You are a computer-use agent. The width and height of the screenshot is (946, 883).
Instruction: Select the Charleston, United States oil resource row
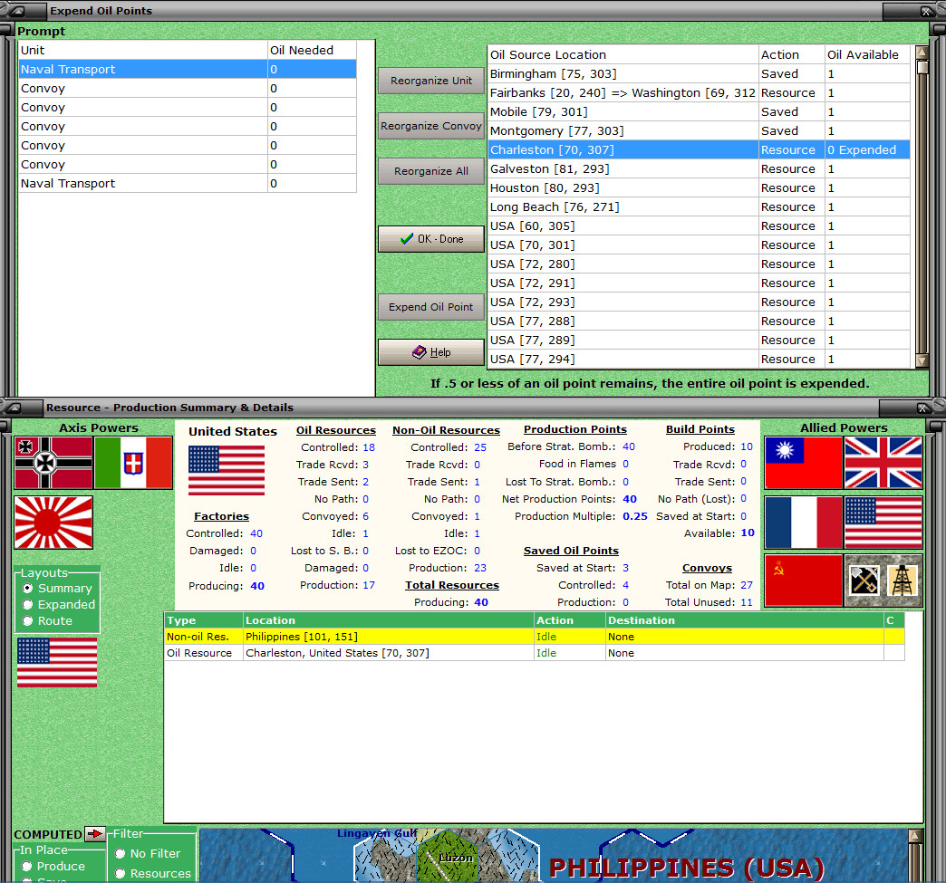pos(534,653)
